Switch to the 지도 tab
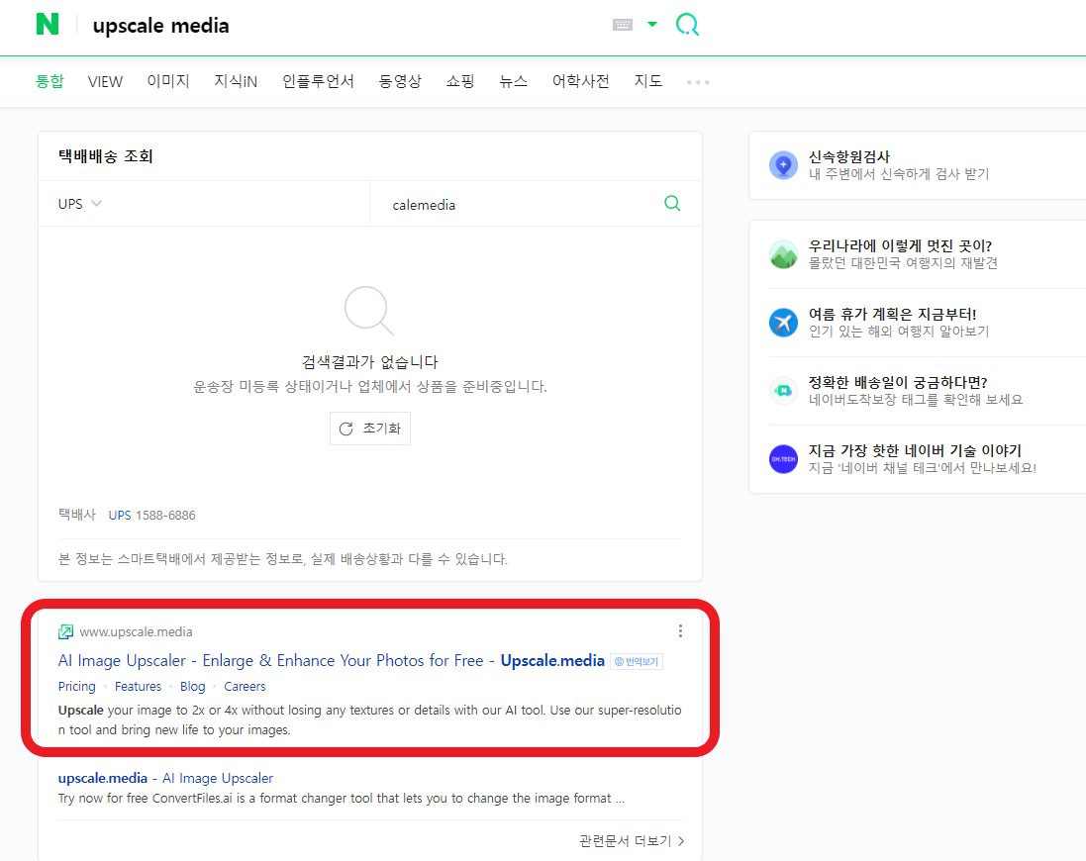 pyautogui.click(x=648, y=82)
